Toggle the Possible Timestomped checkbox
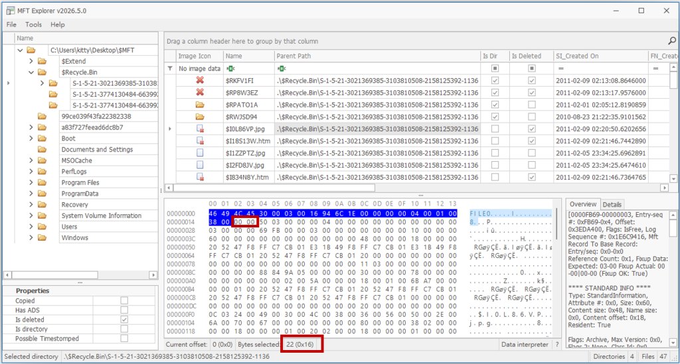 (x=124, y=338)
